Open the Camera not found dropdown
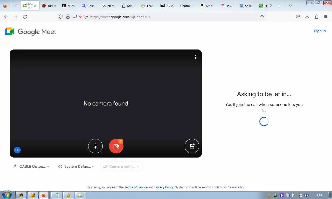The width and height of the screenshot is (332, 199). click(x=121, y=166)
